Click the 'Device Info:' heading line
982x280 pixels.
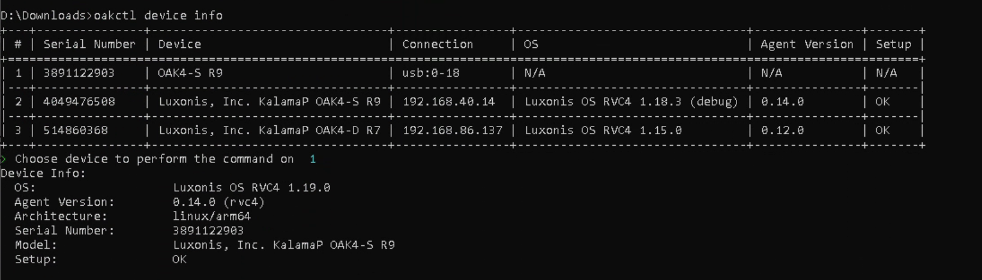43,173
